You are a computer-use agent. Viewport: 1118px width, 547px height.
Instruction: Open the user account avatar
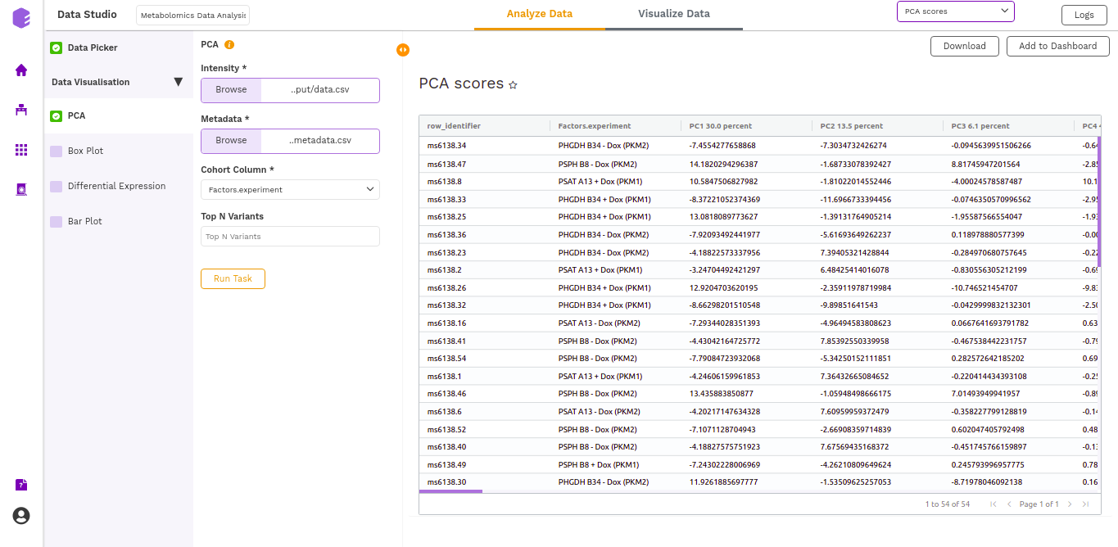click(20, 516)
